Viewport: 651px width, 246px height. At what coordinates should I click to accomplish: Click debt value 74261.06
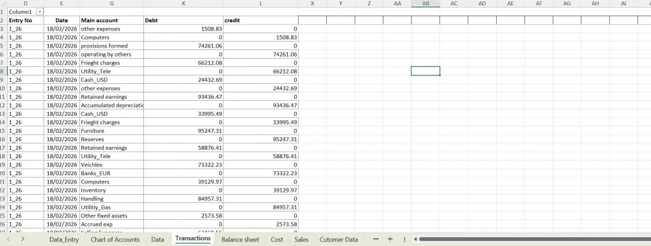click(x=184, y=46)
